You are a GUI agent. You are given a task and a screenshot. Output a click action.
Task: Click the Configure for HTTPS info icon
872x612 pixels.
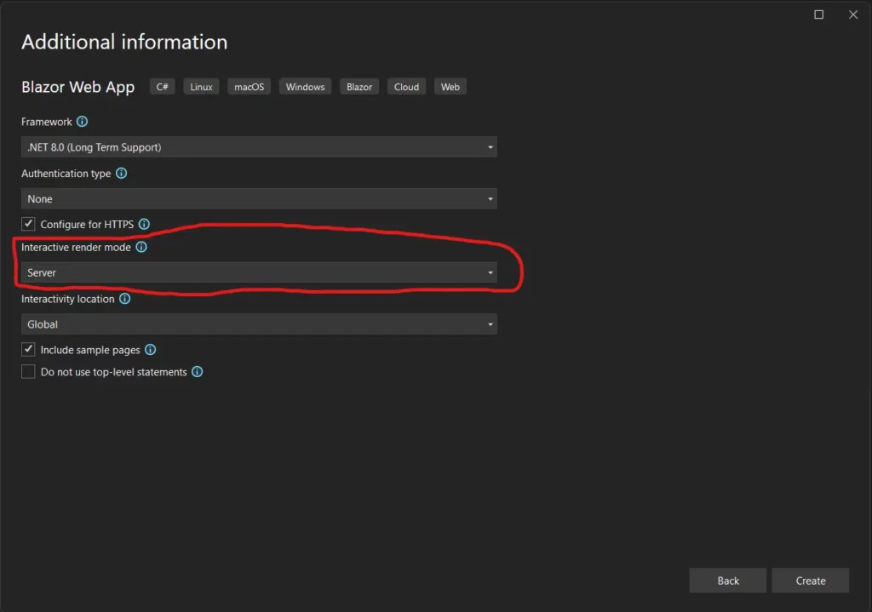click(x=144, y=224)
